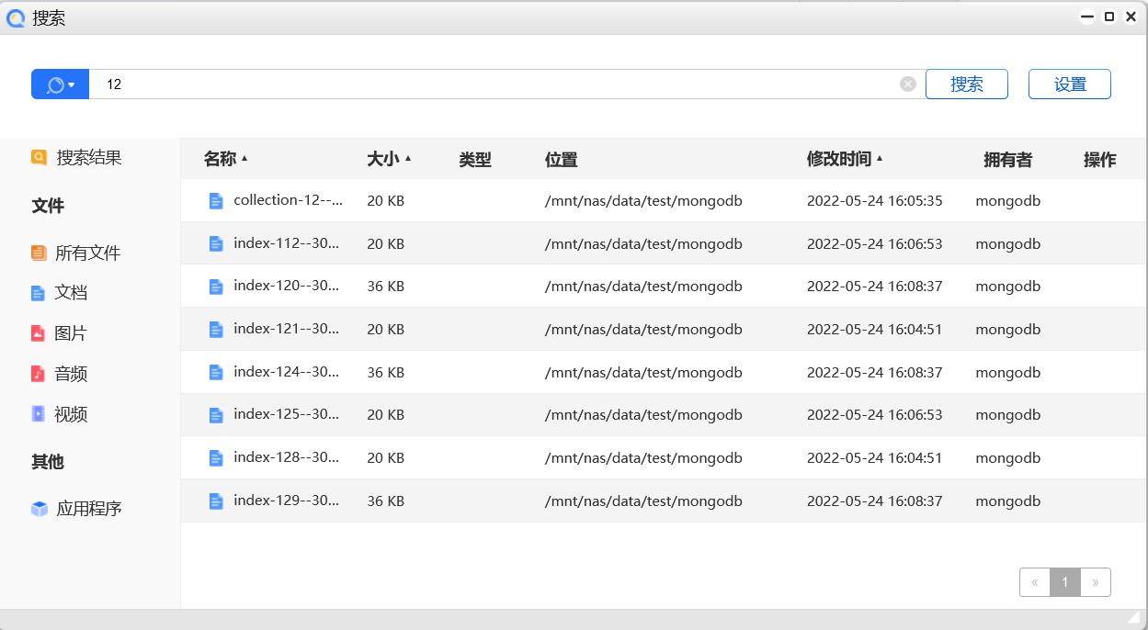Select the 拥有者 column header
This screenshot has height=630, width=1148.
coord(1008,158)
